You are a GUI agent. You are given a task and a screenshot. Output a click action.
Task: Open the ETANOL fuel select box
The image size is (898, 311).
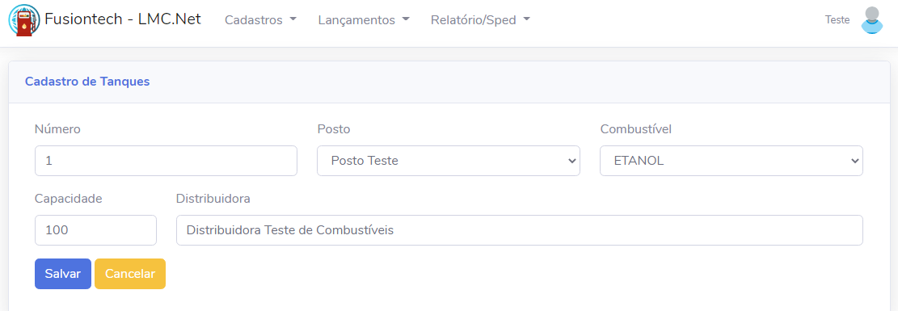click(x=731, y=161)
